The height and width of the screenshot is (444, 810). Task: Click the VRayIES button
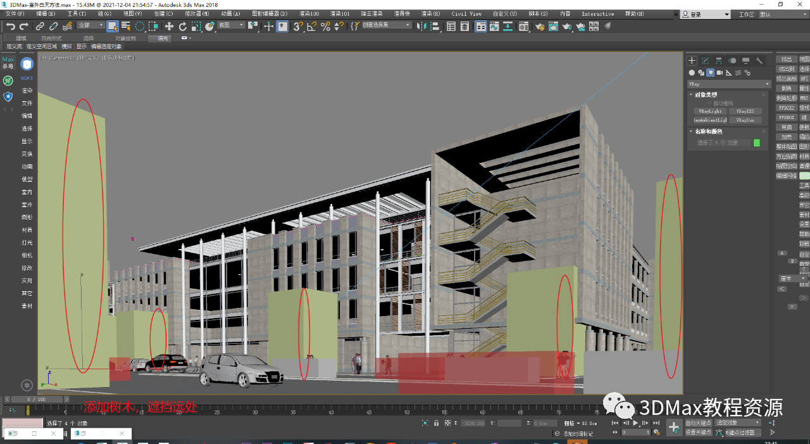(x=745, y=111)
